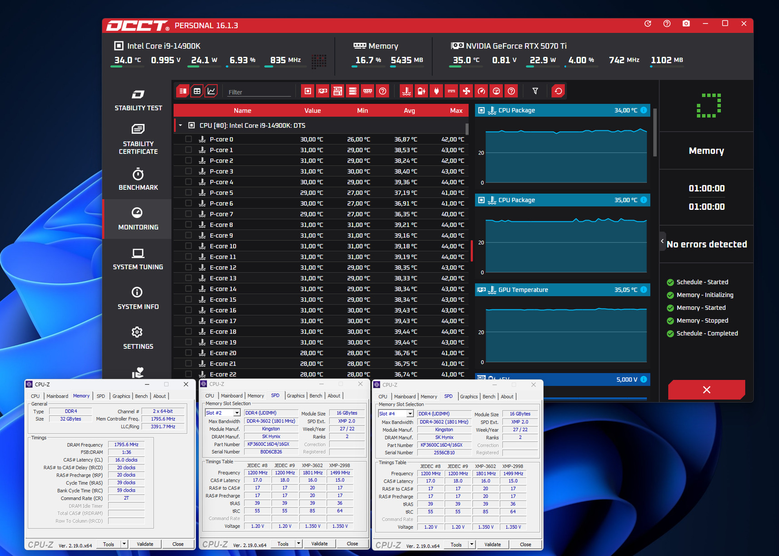This screenshot has height=556, width=779.
Task: Switch to the graph view layout icon
Action: (x=211, y=91)
